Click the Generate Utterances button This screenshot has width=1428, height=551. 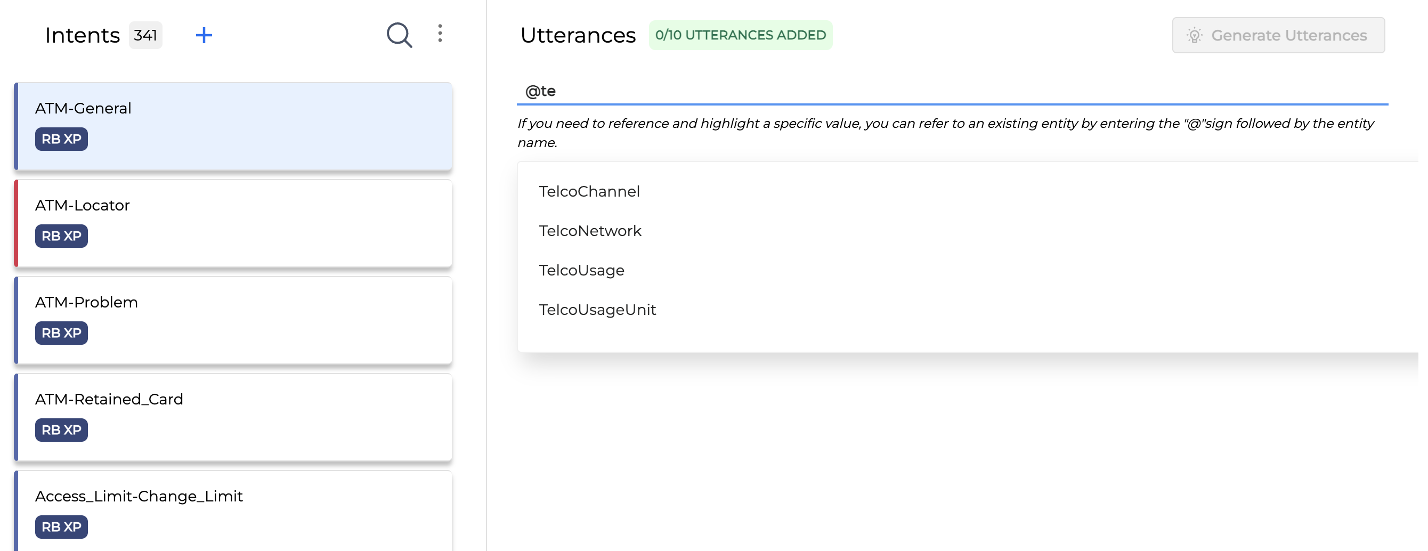1278,36
